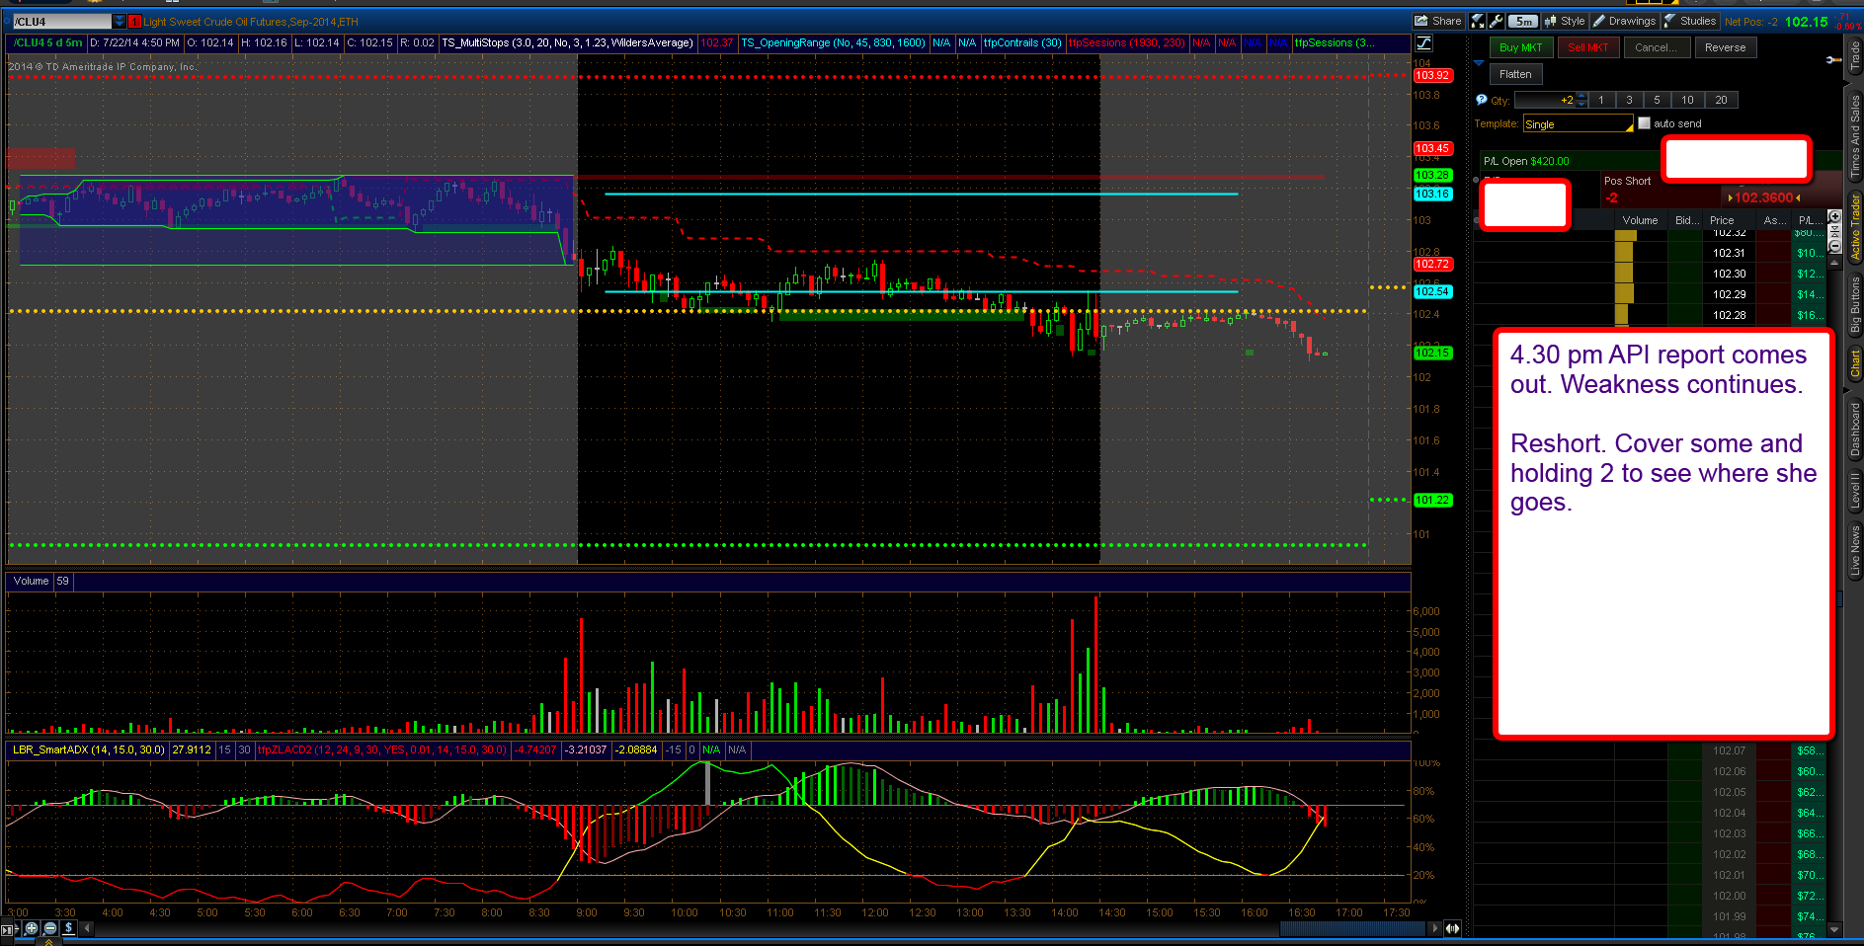The width and height of the screenshot is (1864, 946).
Task: Open the Style candlestick menu
Action: click(x=1565, y=21)
